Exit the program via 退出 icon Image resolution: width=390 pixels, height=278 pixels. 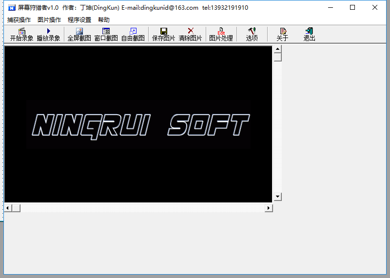pos(310,34)
